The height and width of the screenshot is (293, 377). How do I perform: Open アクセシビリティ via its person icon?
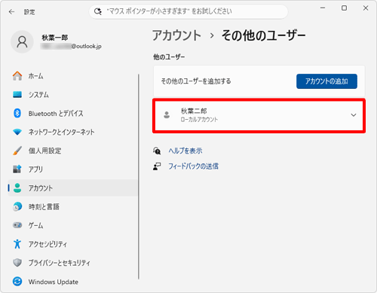[x=17, y=244]
